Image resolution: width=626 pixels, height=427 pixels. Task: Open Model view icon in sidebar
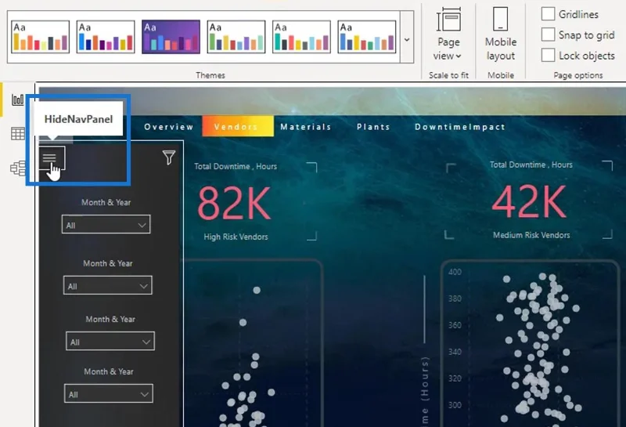(x=18, y=168)
